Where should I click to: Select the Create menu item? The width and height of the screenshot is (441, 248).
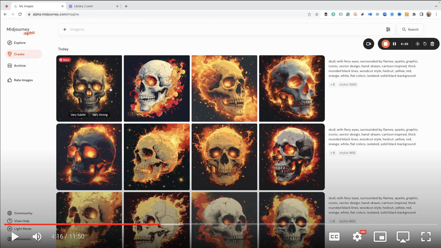(19, 54)
